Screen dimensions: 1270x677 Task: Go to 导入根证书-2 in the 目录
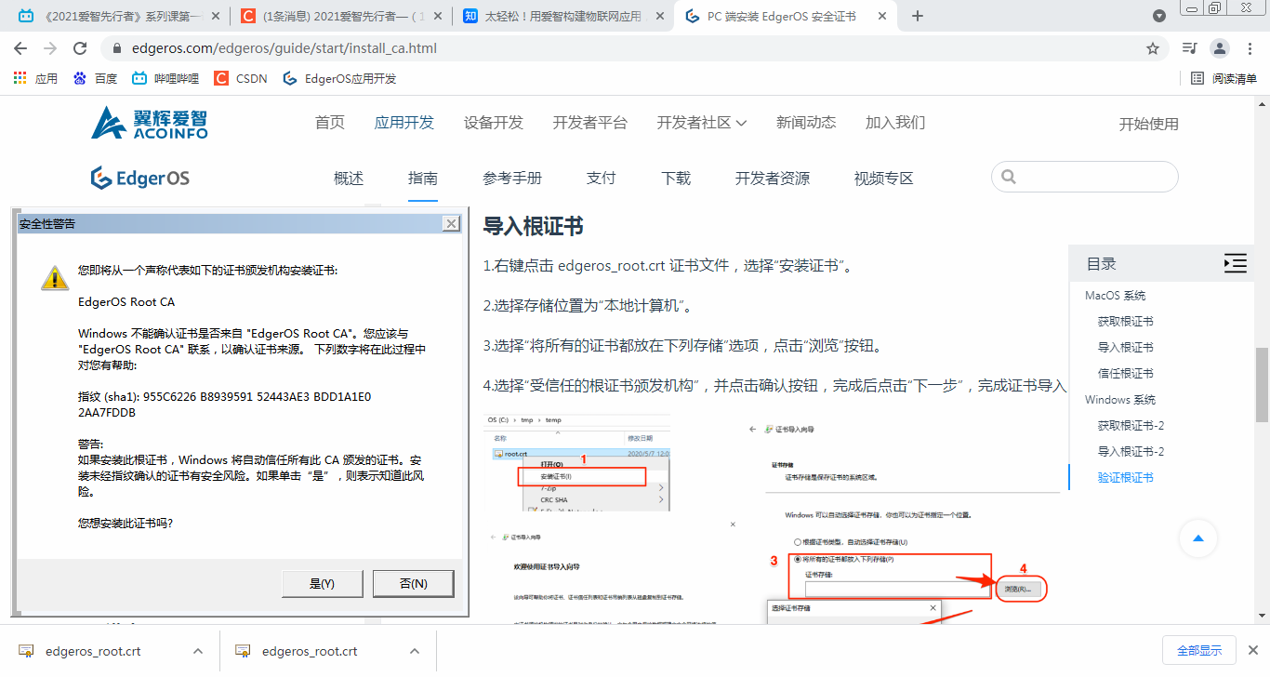pos(1131,452)
